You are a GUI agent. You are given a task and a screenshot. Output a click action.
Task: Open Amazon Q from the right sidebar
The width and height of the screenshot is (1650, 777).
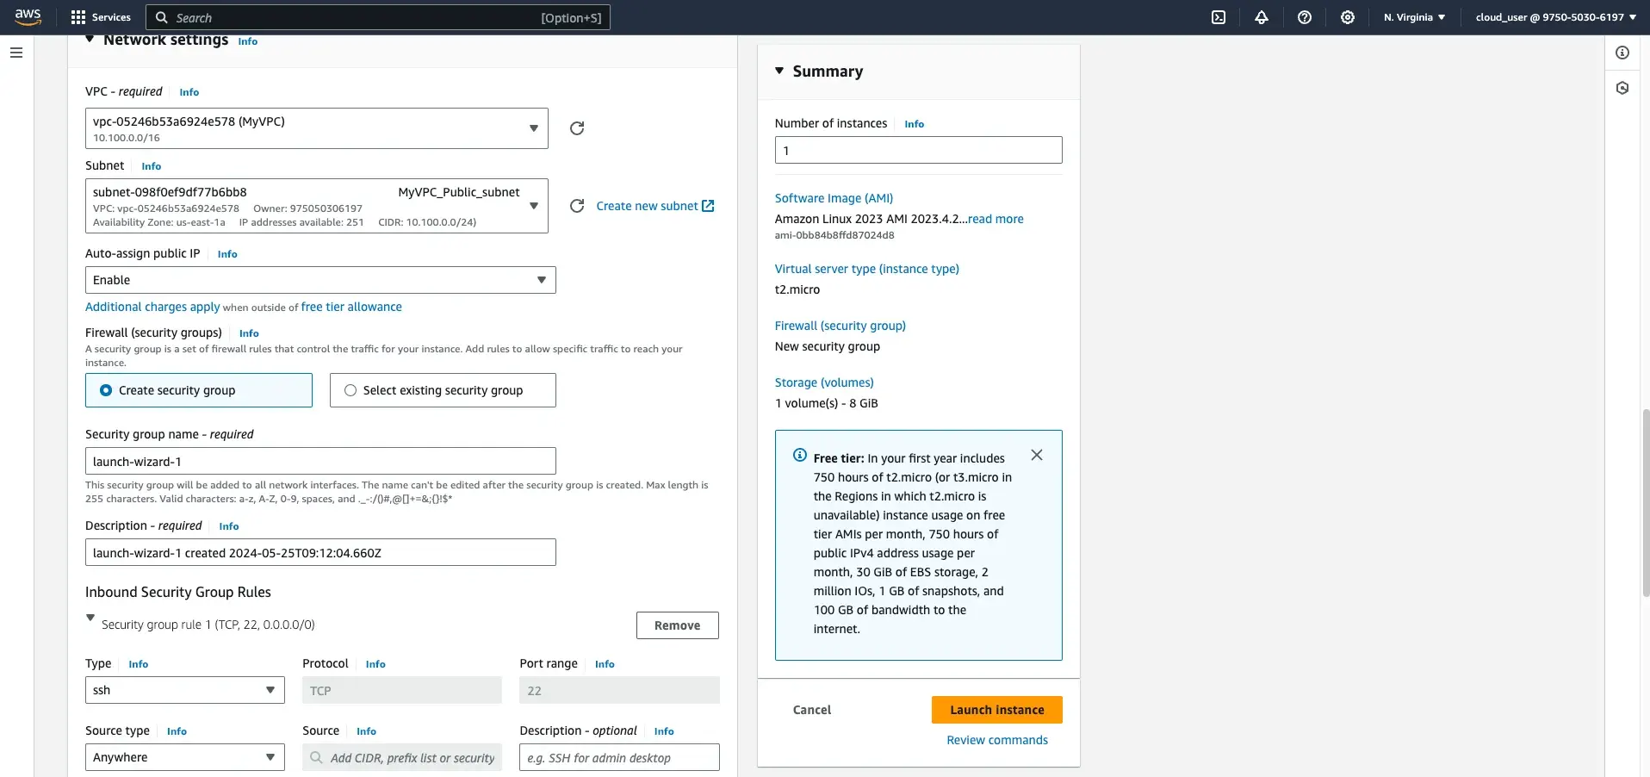point(1622,87)
